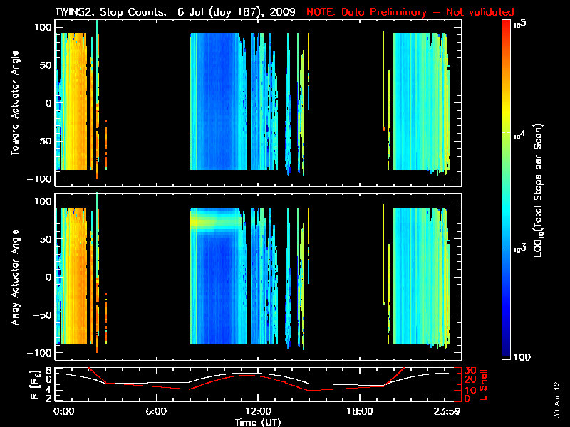Click the '23:59' time tick label
The image size is (570, 427).
point(447,411)
